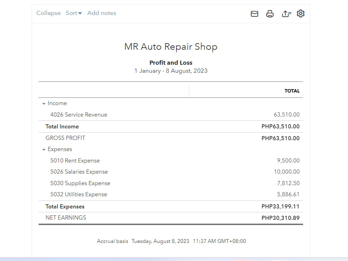The image size is (348, 261).
Task: Click the TOTAL column header
Action: [292, 91]
